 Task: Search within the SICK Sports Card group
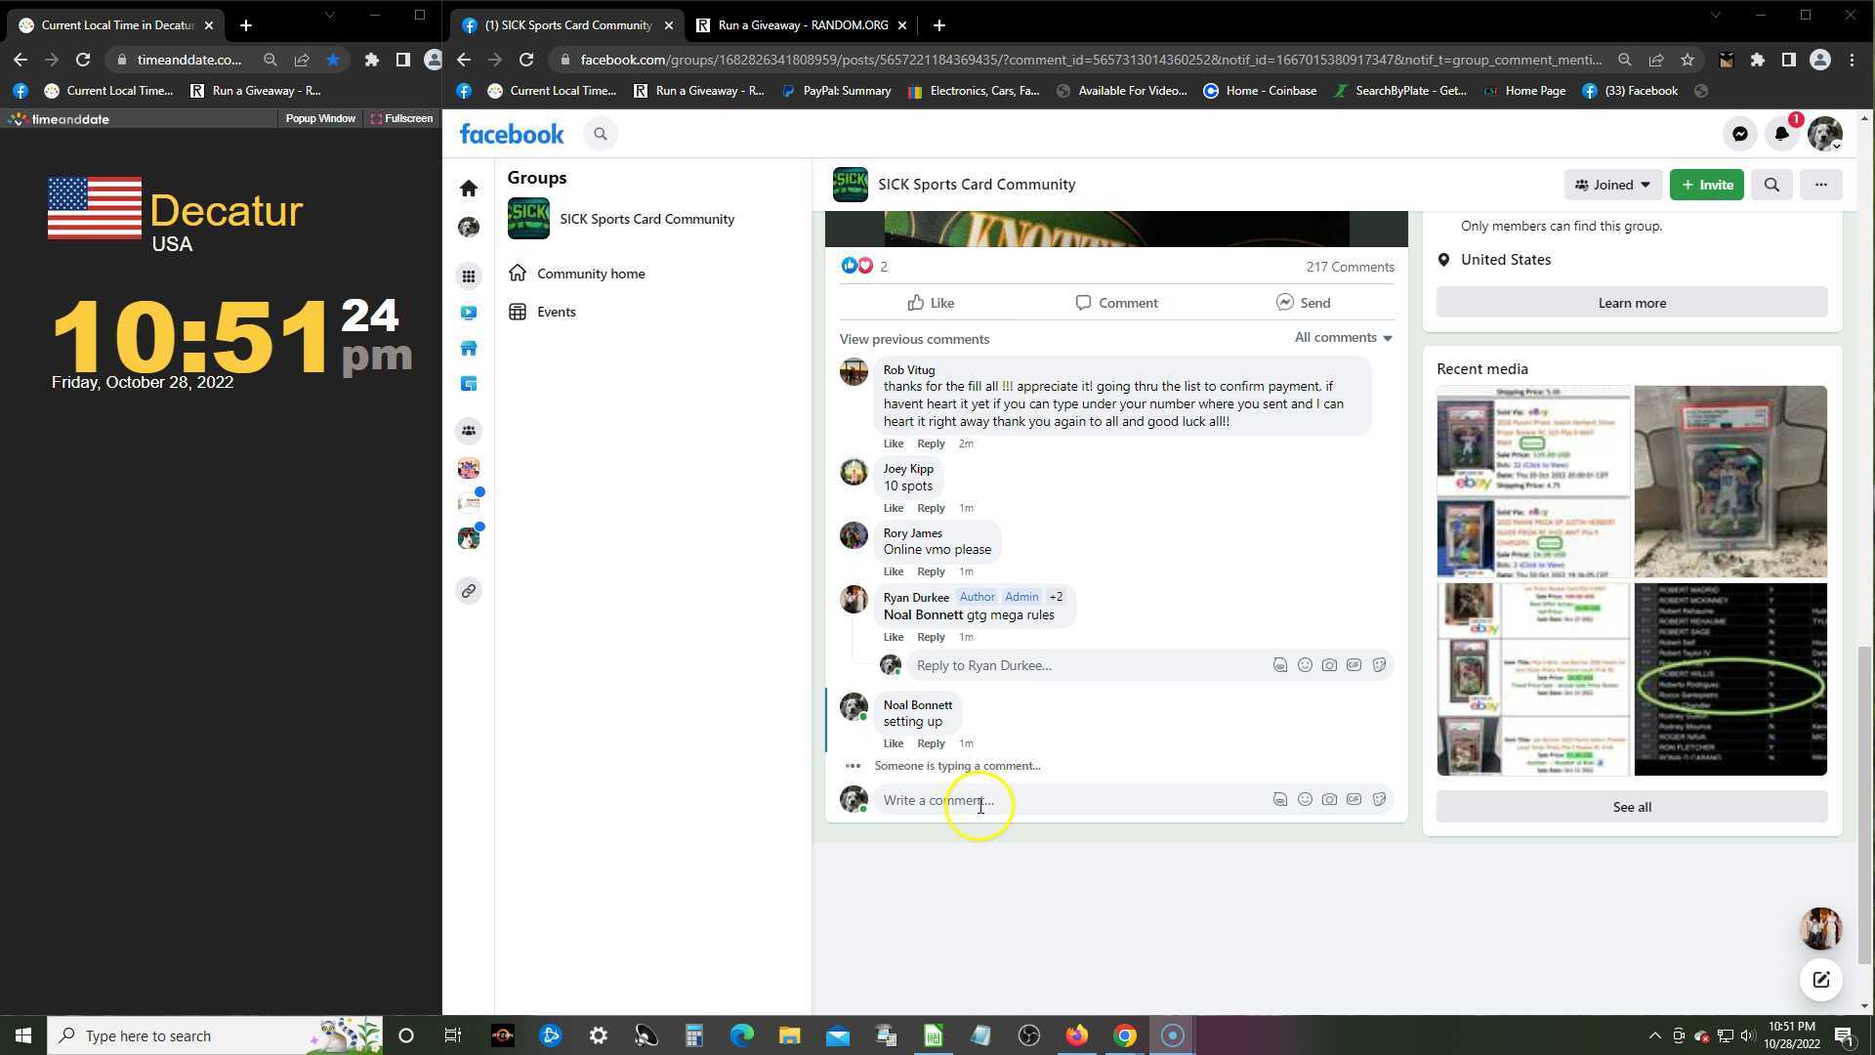pos(1771,185)
